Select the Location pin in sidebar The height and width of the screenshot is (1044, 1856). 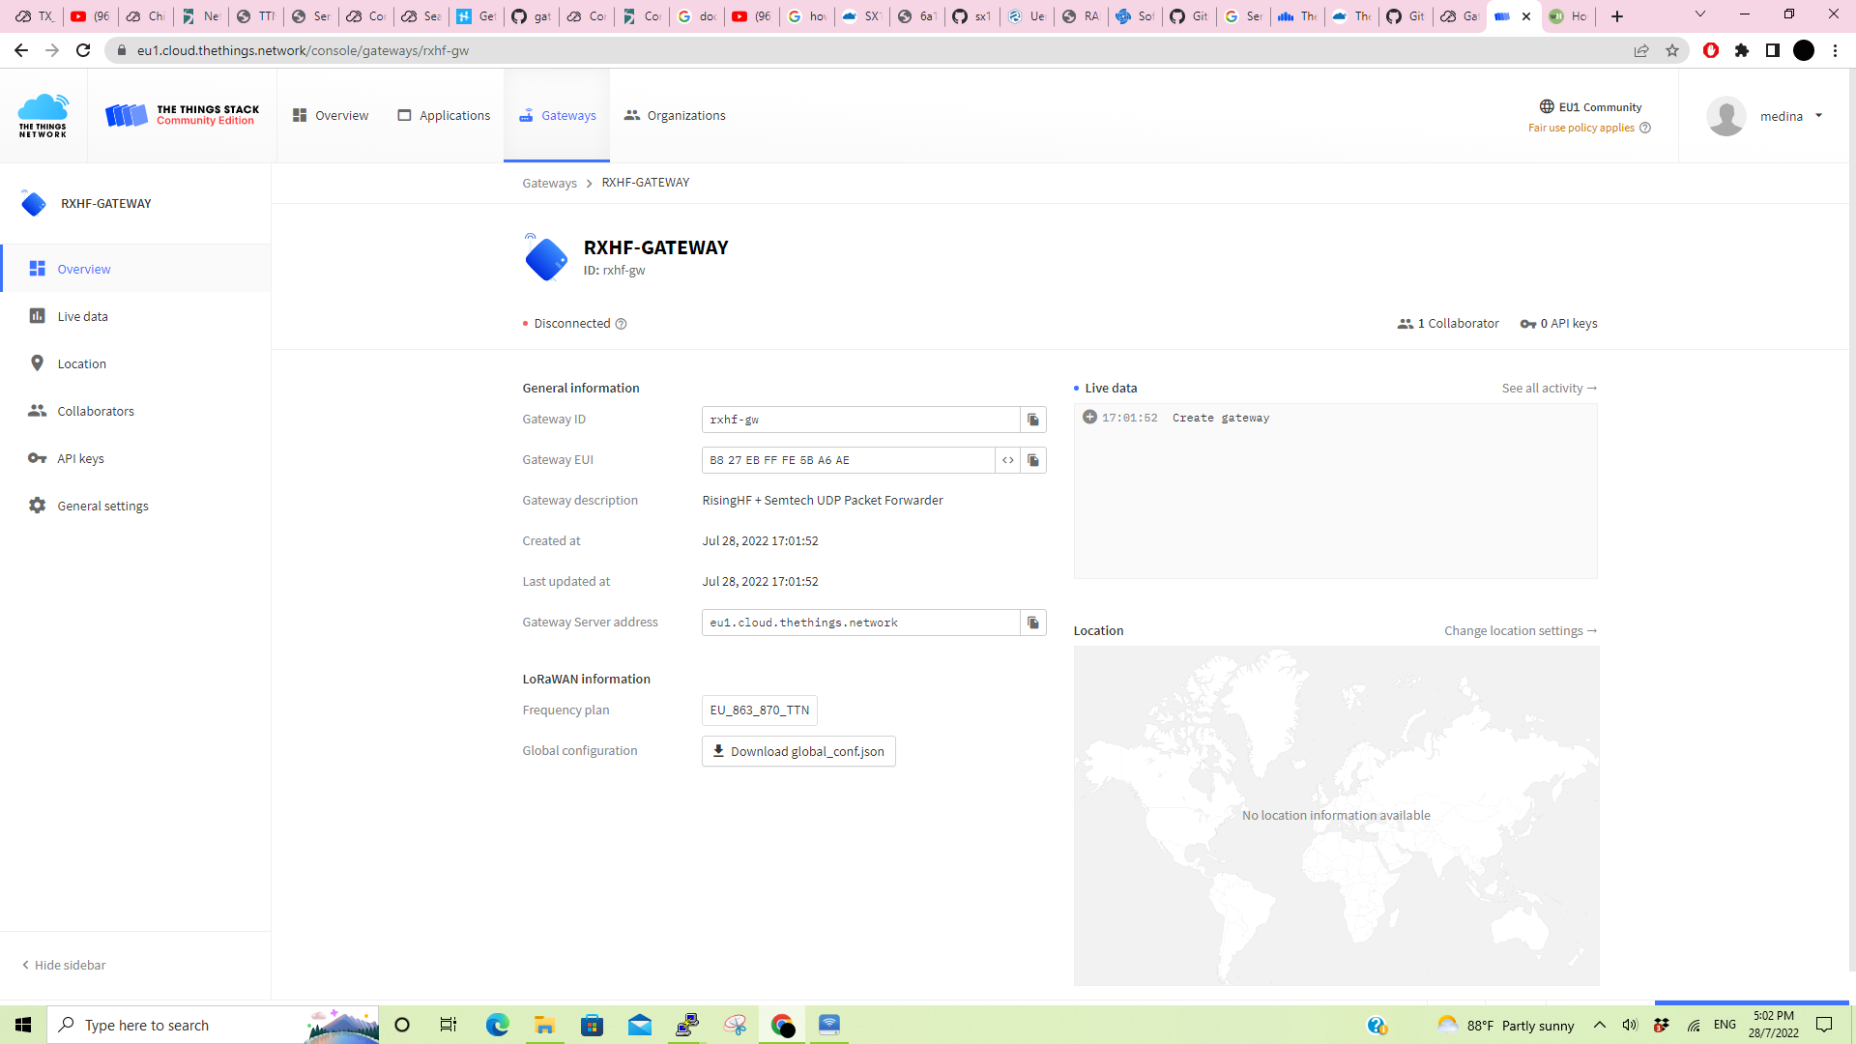click(37, 362)
